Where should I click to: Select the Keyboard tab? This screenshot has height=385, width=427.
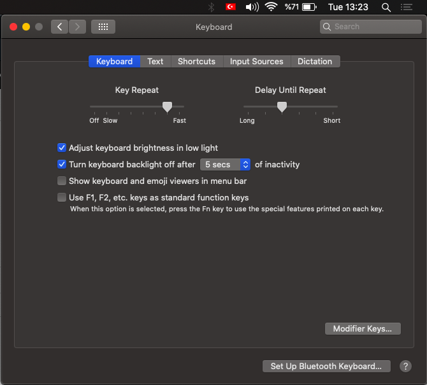point(114,62)
